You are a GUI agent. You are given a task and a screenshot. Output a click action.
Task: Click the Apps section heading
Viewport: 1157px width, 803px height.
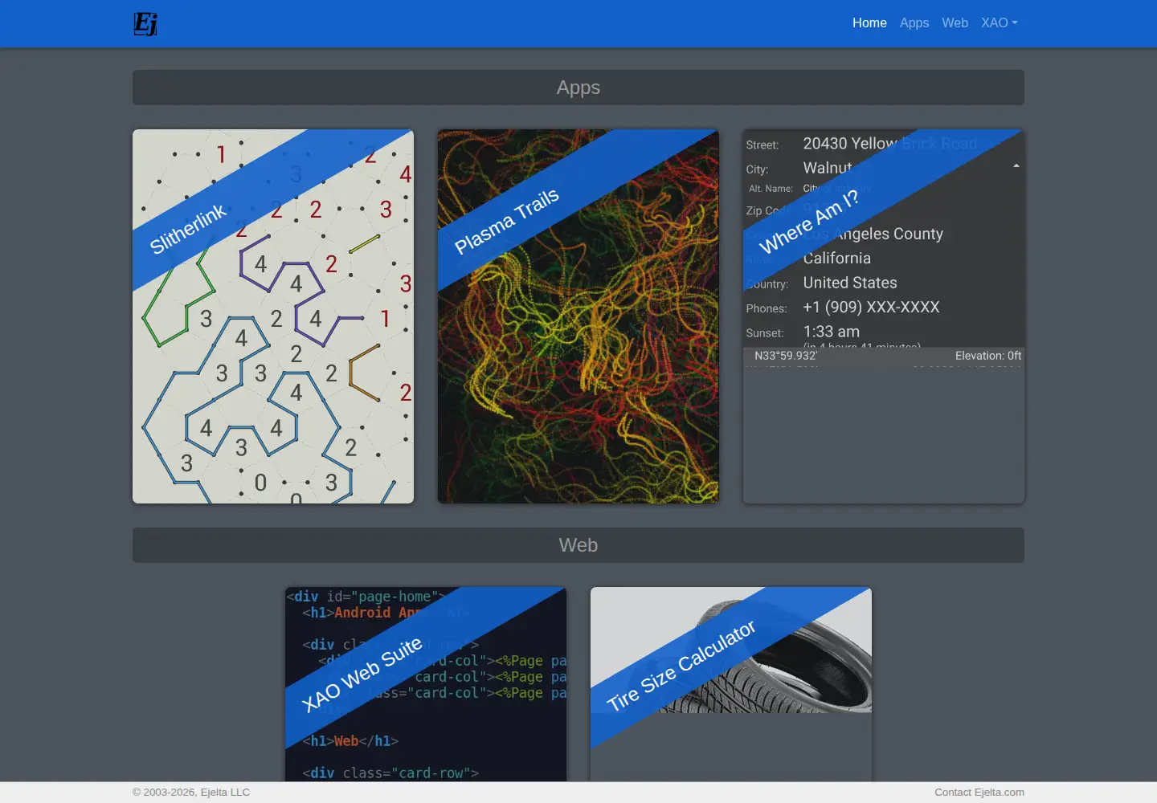point(578,88)
